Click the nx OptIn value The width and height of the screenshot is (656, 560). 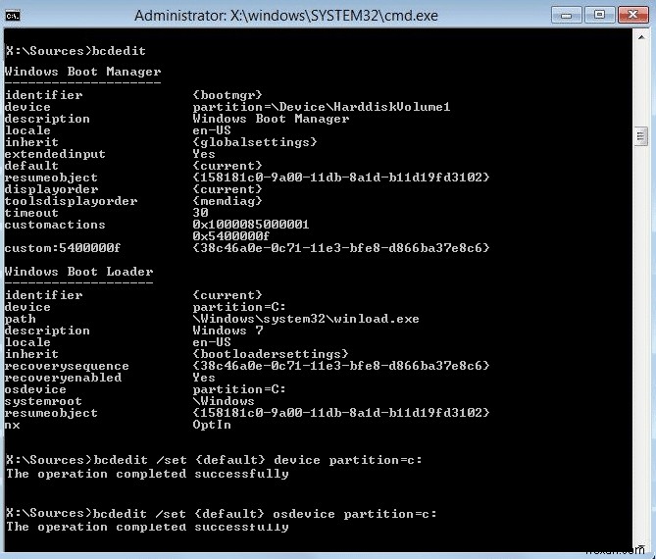212,425
